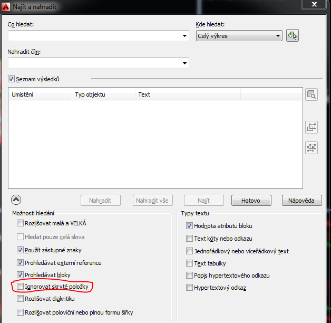Disable Použít zástupné znaky option
The width and height of the screenshot is (331, 323).
pyautogui.click(x=21, y=250)
